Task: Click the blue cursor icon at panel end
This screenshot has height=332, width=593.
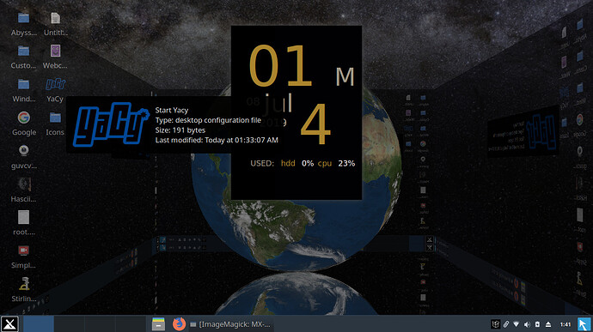Action: pyautogui.click(x=584, y=324)
